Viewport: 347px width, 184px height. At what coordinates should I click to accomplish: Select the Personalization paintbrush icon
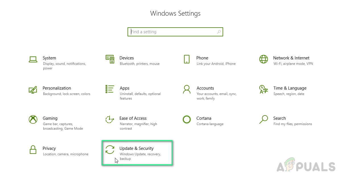(x=33, y=90)
